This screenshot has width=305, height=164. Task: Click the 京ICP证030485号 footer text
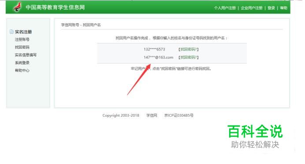click(x=179, y=115)
